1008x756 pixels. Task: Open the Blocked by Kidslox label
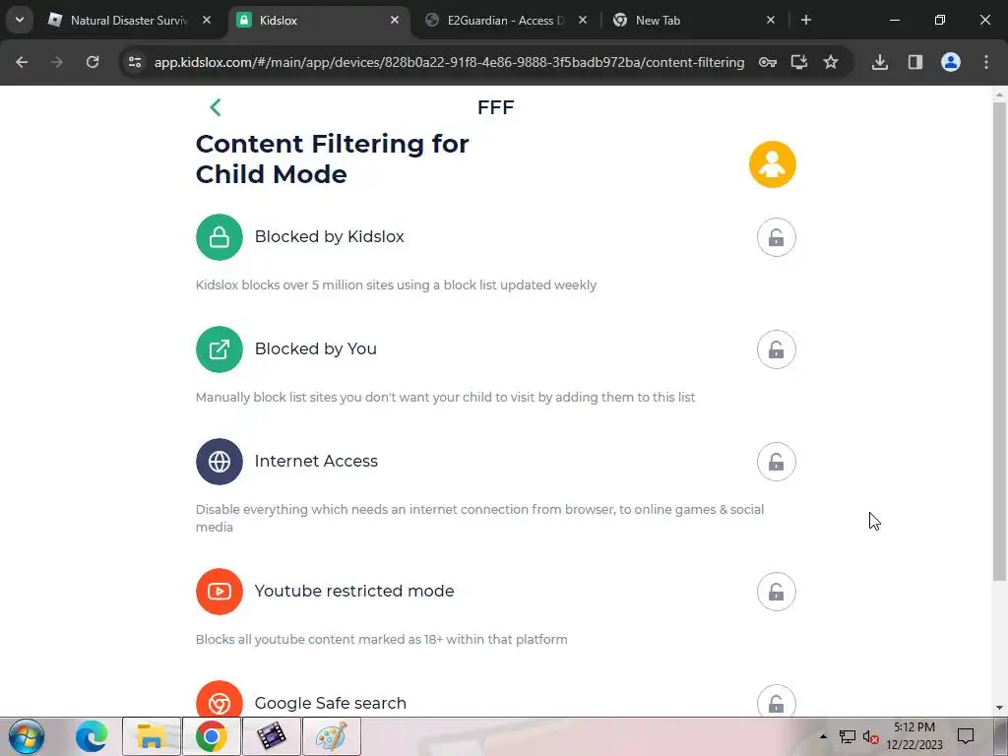click(329, 236)
